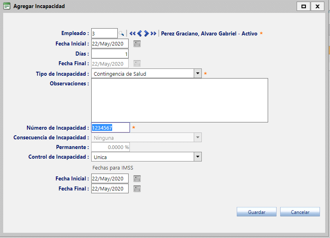The width and height of the screenshot is (330, 238).
Task: Click inside the Observaciones text area
Action: [179, 100]
